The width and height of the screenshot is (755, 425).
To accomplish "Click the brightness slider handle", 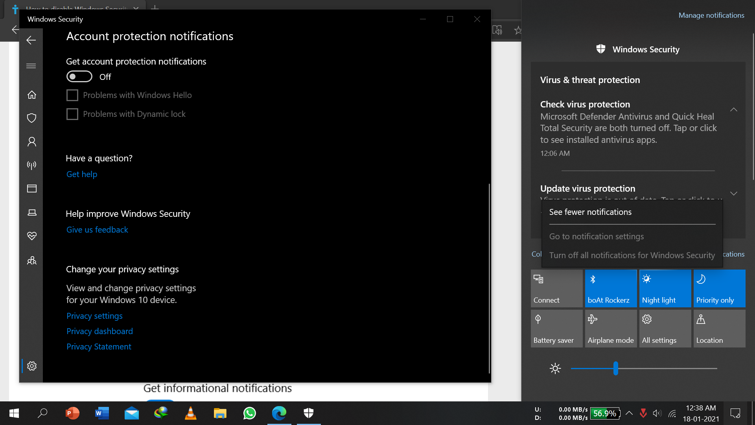I will pos(615,368).
